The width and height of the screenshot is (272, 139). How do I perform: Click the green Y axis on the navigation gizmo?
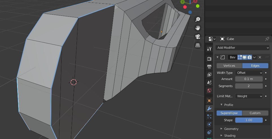(x=182, y=2)
